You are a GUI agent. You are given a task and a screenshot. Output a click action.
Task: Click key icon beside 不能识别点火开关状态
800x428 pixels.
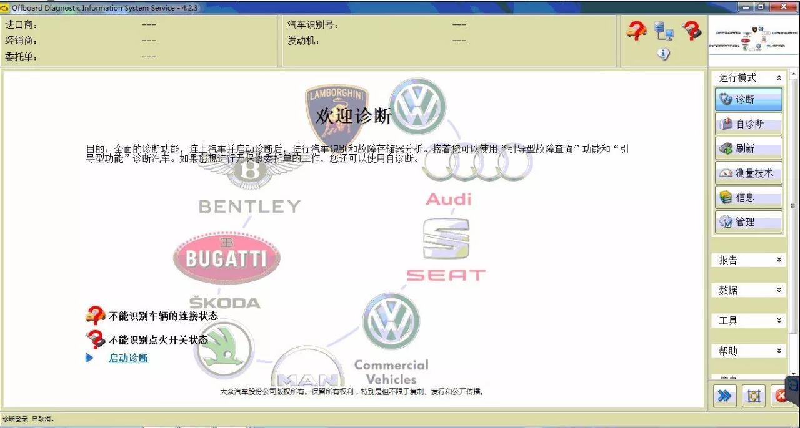tap(95, 339)
